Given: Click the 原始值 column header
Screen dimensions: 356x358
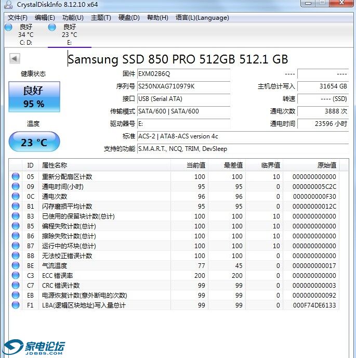Looking at the screenshot, I should pos(311,165).
